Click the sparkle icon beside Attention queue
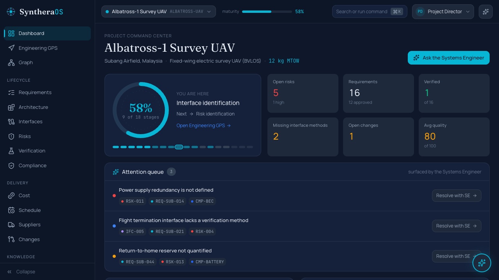Screen dimensions: 499x280 pyautogui.click(x=115, y=172)
